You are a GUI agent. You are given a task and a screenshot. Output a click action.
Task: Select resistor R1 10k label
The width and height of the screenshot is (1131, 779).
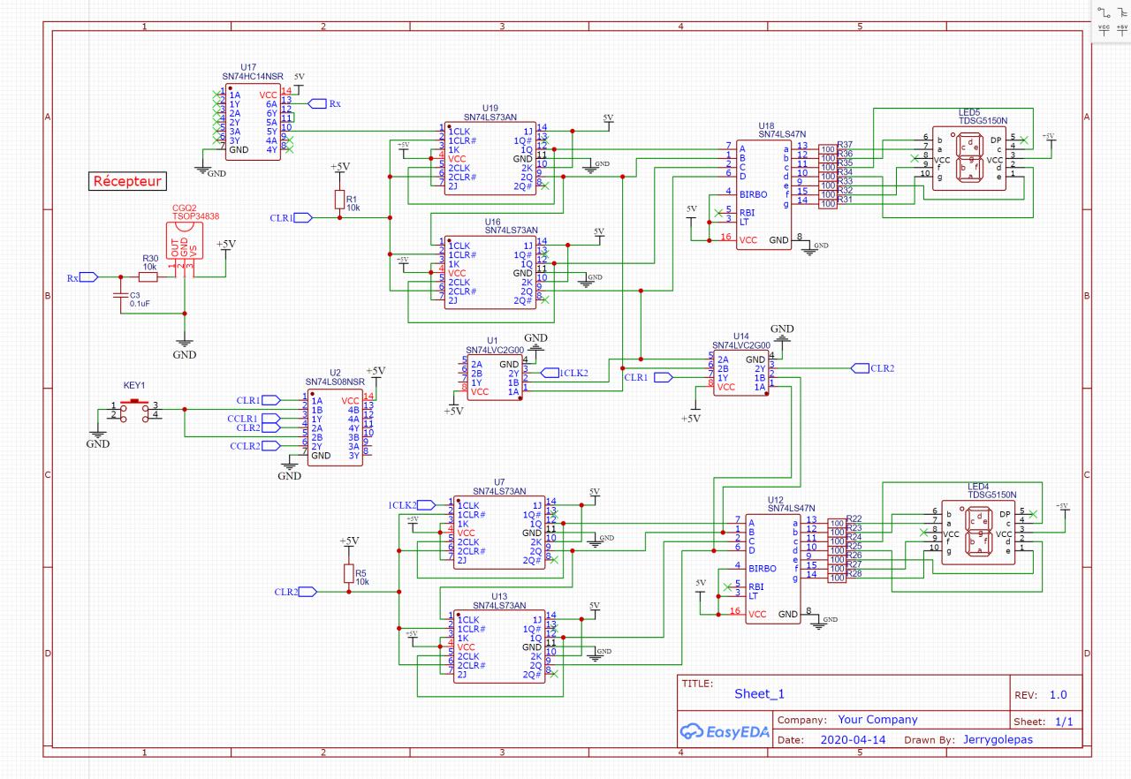coord(352,203)
